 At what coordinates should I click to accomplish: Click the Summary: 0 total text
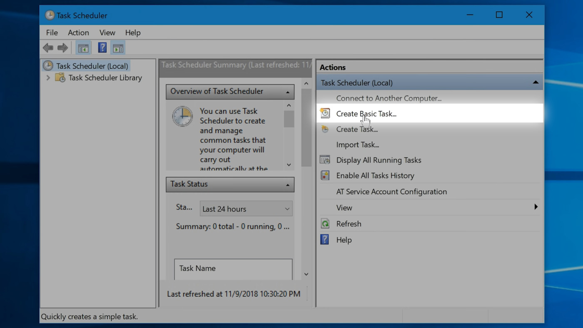click(x=232, y=226)
